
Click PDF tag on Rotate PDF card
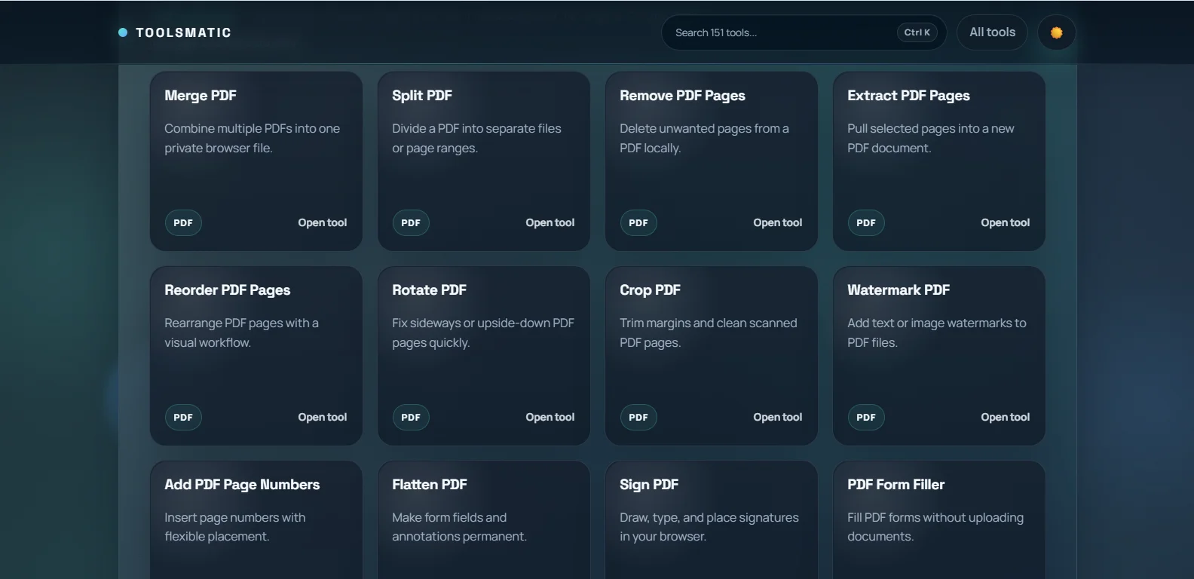[411, 417]
